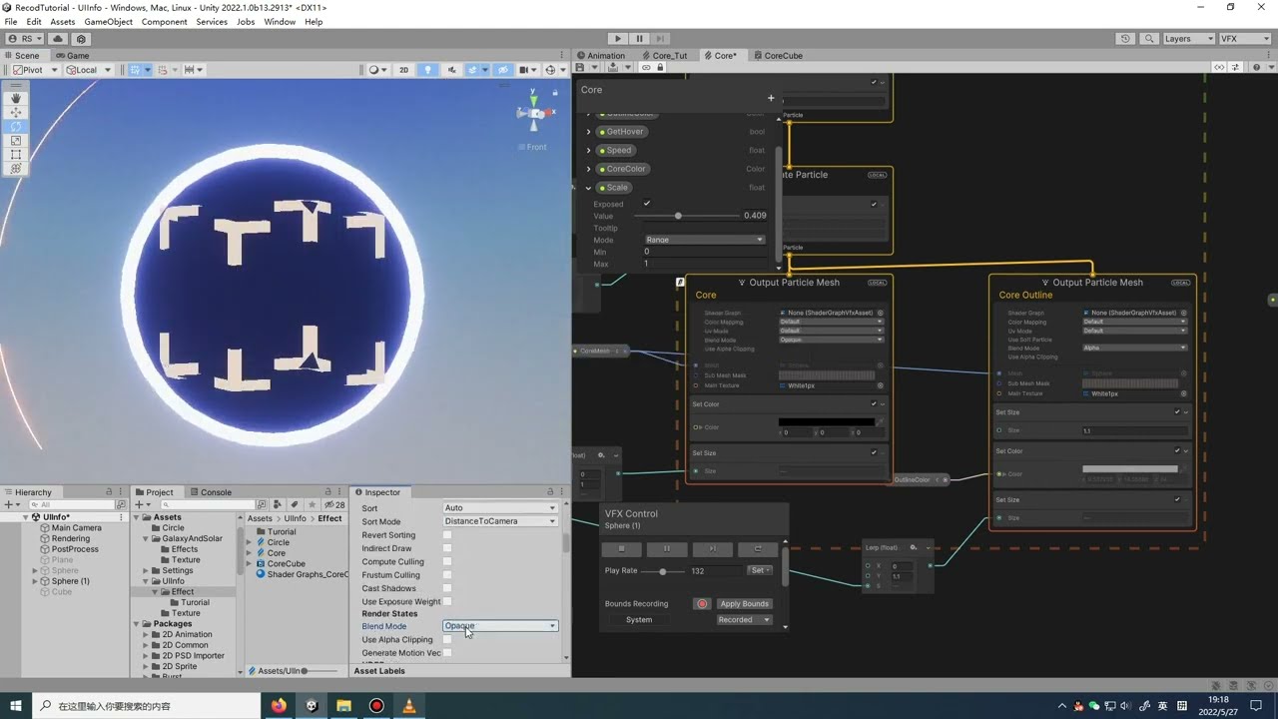
Task: Click the Bounds Recording record icon
Action: (x=702, y=604)
